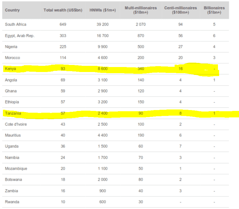239x209 pixels.
Task: Click the "Cote d'Ivoire" country name
Action: [16, 124]
